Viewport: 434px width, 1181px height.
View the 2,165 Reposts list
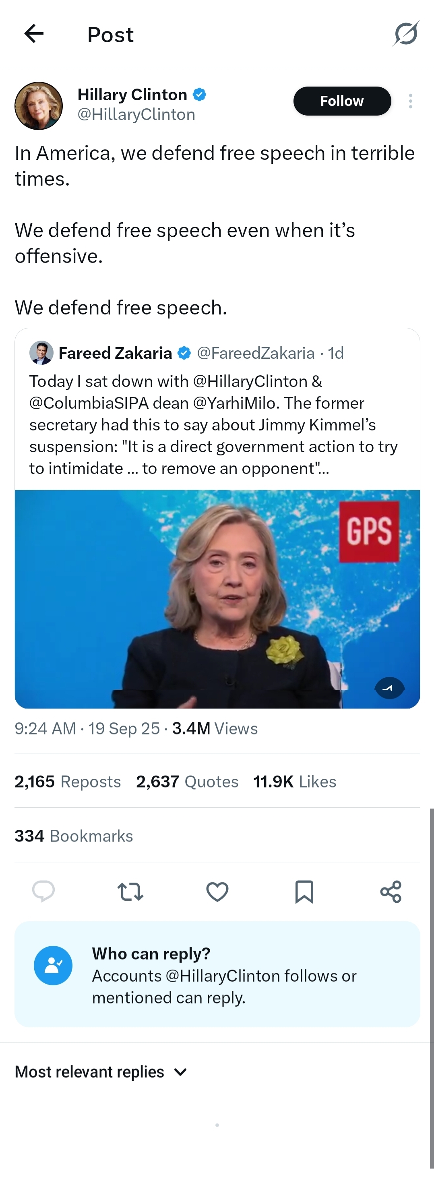tap(68, 781)
